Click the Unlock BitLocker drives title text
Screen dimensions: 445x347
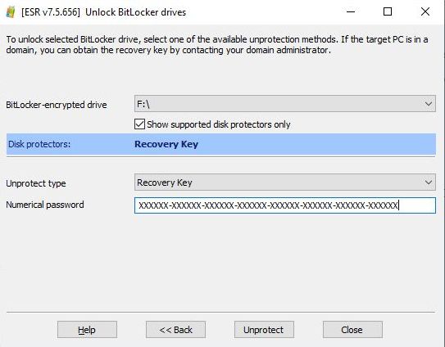136,12
